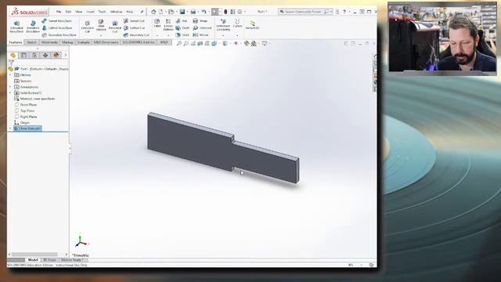Click the Extruded Cut tool
The image size is (501, 282).
click(x=87, y=27)
